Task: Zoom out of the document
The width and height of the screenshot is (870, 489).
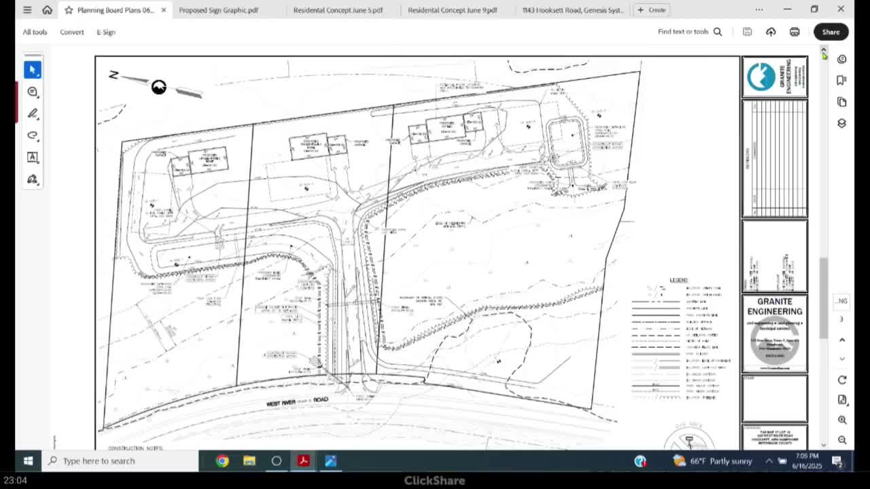Action: pos(842,440)
